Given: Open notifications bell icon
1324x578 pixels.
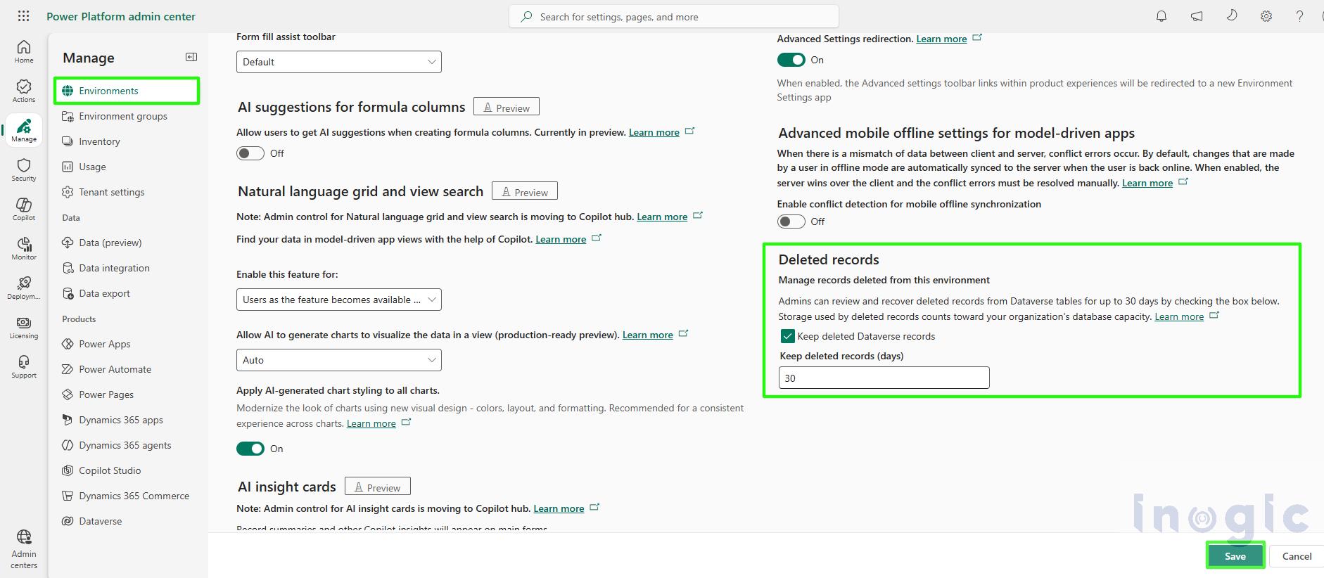Looking at the screenshot, I should (x=1161, y=16).
